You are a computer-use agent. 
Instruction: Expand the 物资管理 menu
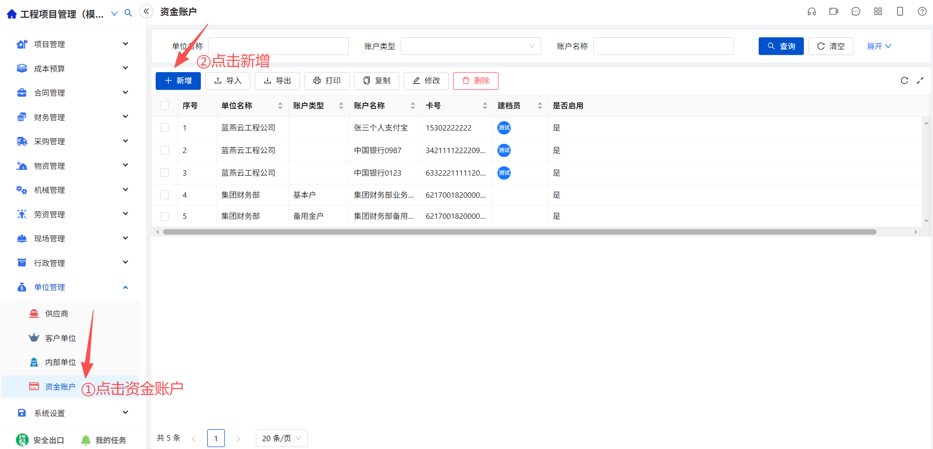[x=125, y=165]
